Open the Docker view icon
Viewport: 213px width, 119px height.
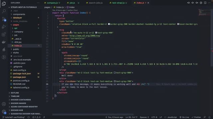pos(4,42)
